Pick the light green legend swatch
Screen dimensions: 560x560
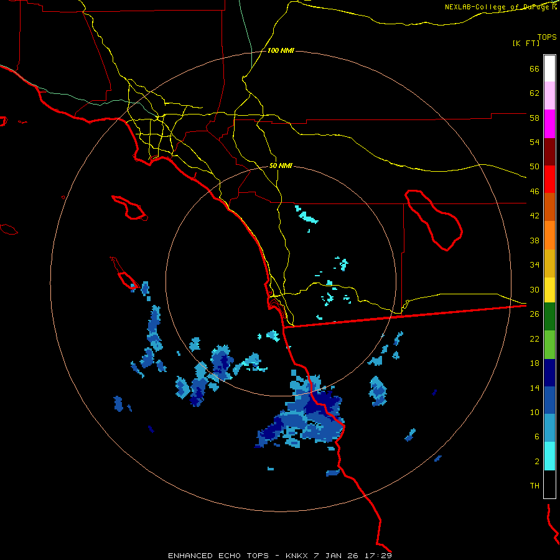pyautogui.click(x=549, y=345)
